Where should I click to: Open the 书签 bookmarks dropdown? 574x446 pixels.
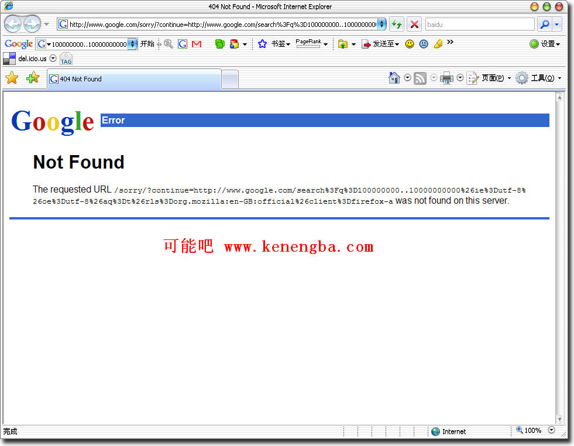[280, 44]
